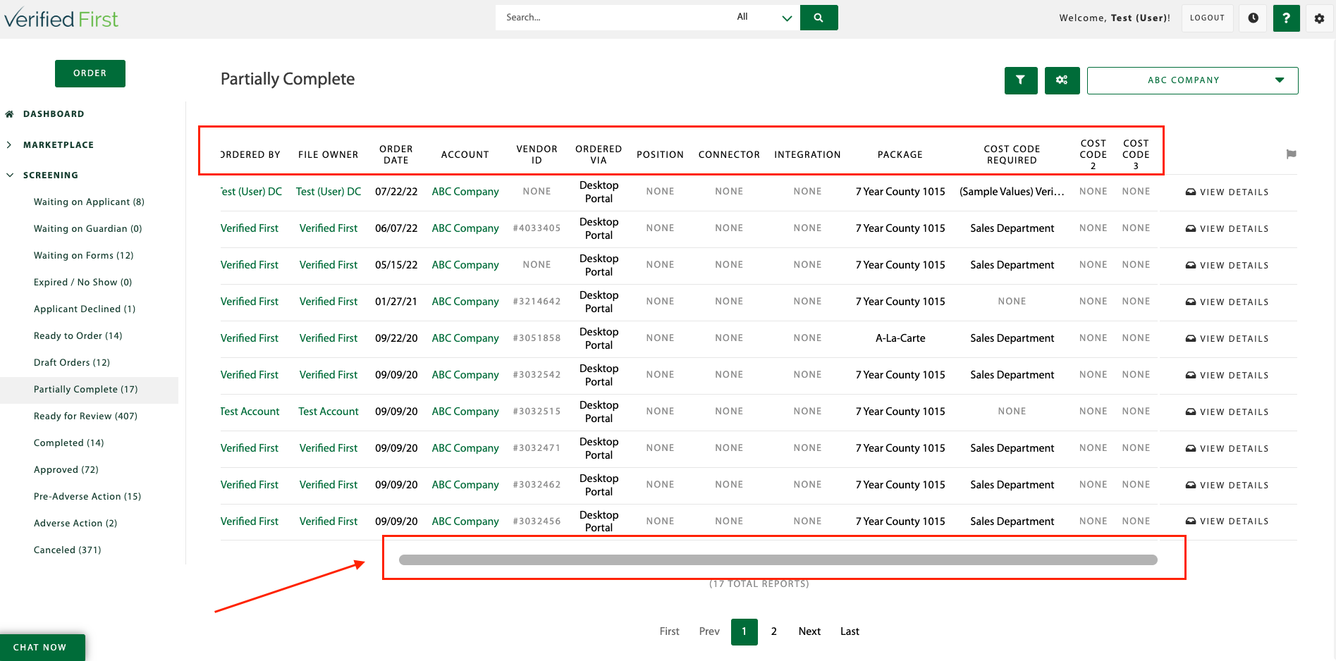Click View Details icon for 07/22/22 order

coord(1190,192)
